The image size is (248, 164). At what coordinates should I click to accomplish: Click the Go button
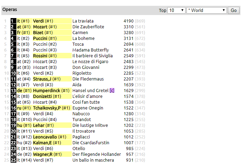[x=234, y=10]
